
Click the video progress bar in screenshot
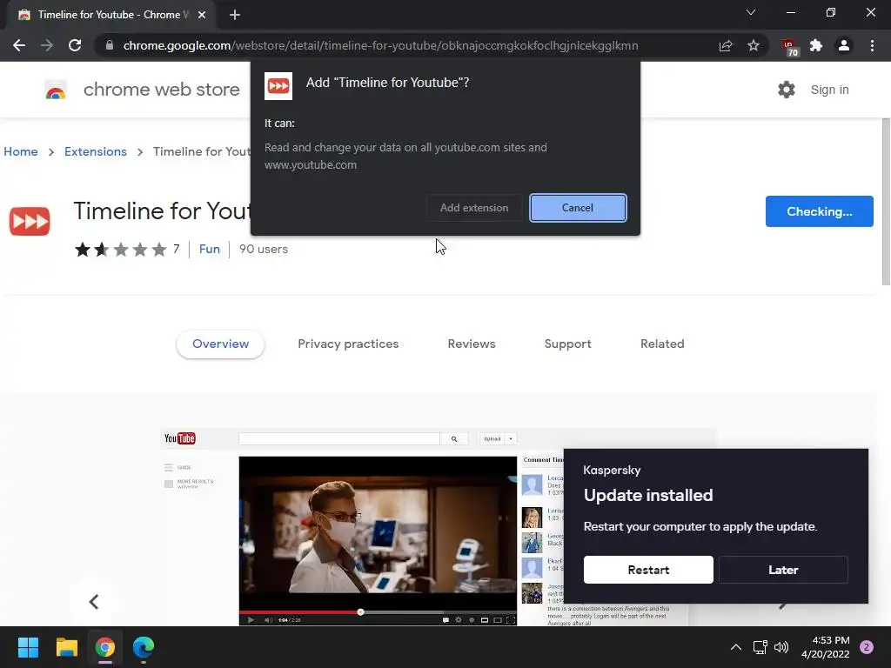[378, 612]
